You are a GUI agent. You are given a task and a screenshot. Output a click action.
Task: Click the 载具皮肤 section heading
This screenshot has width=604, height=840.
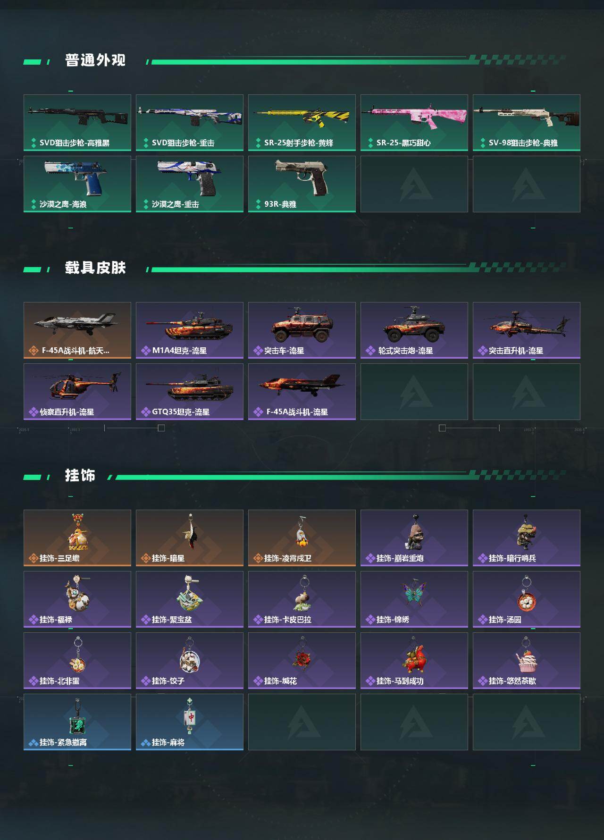(x=95, y=268)
